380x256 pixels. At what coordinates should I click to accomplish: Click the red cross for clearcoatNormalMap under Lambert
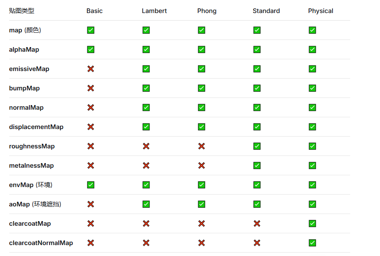tap(146, 243)
